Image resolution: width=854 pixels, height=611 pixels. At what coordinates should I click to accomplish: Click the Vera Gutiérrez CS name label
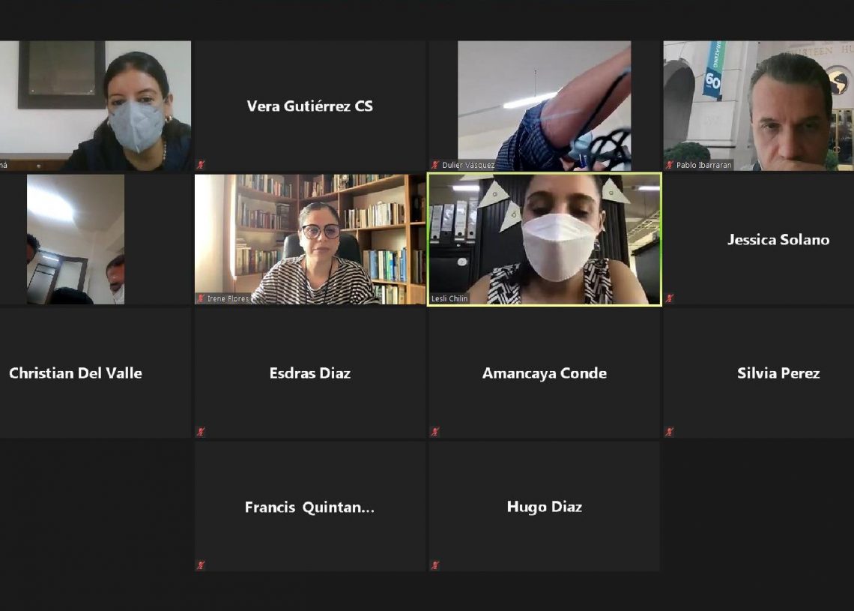(x=310, y=106)
